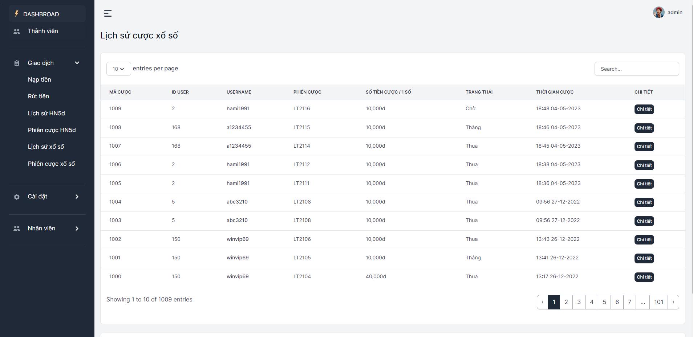Click the admin avatar picture

click(658, 12)
